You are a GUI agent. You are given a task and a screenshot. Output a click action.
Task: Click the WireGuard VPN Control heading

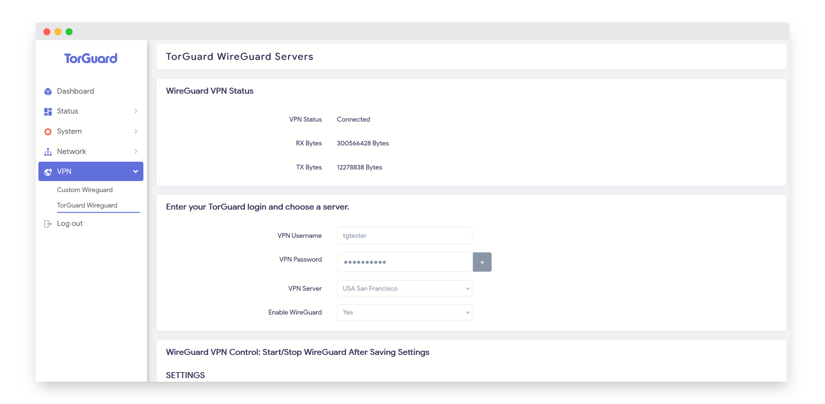click(x=297, y=352)
